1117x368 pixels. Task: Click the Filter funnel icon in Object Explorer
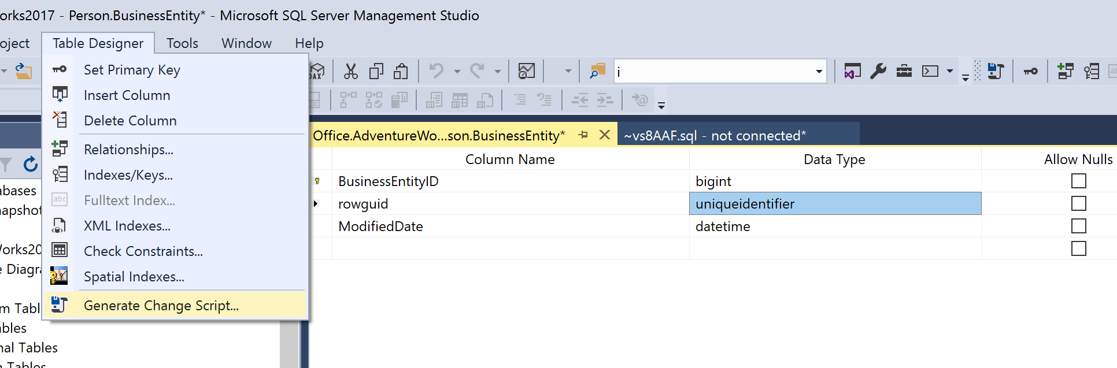(x=5, y=165)
